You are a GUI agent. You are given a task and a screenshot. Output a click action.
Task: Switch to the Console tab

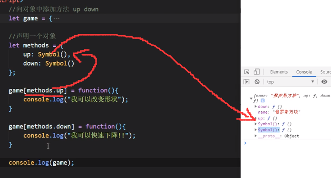point(304,72)
